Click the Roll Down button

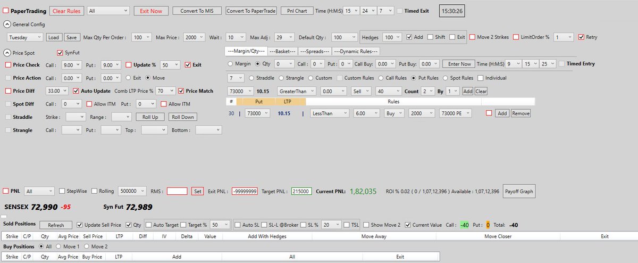tap(182, 117)
